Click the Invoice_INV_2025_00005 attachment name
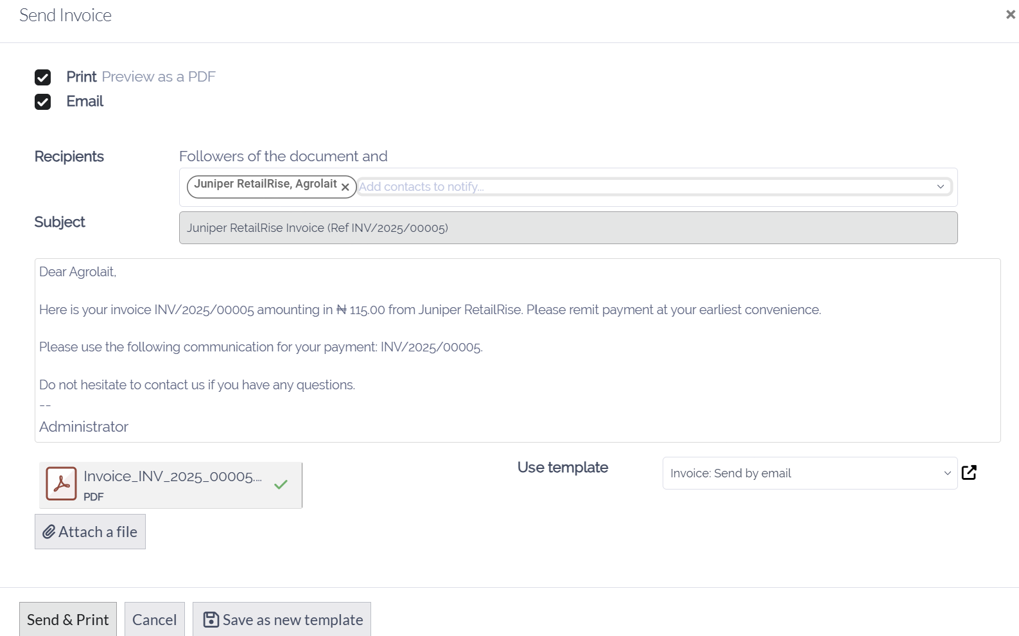The width and height of the screenshot is (1019, 636). coord(173,476)
